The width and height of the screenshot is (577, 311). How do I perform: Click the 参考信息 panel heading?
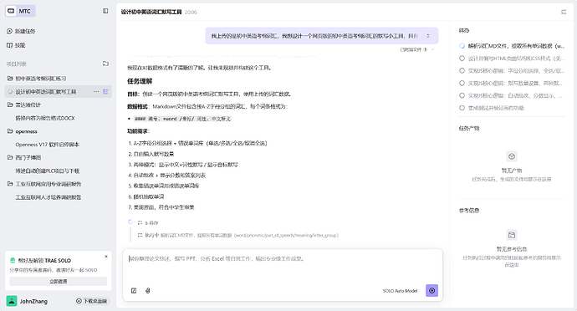pyautogui.click(x=469, y=211)
